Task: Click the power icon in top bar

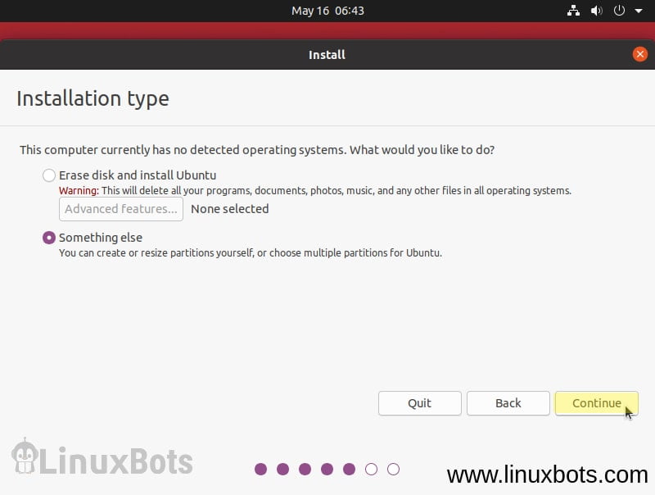Action: tap(617, 11)
